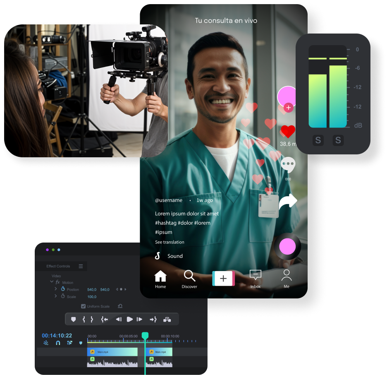Expand the Position property arrow
The image size is (387, 375).
tap(56, 289)
